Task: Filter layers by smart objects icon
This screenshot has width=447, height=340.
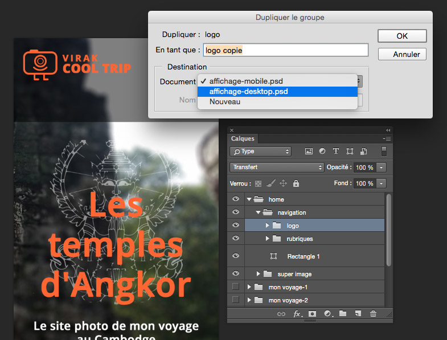Action: (363, 151)
